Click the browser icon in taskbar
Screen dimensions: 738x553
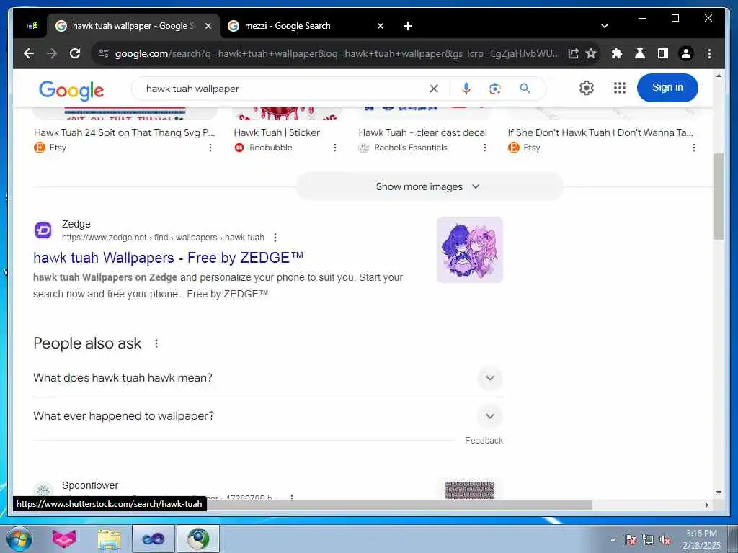coord(198,539)
